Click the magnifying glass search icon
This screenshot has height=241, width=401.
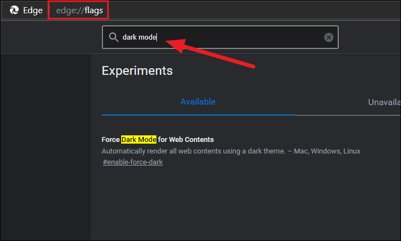(x=113, y=37)
